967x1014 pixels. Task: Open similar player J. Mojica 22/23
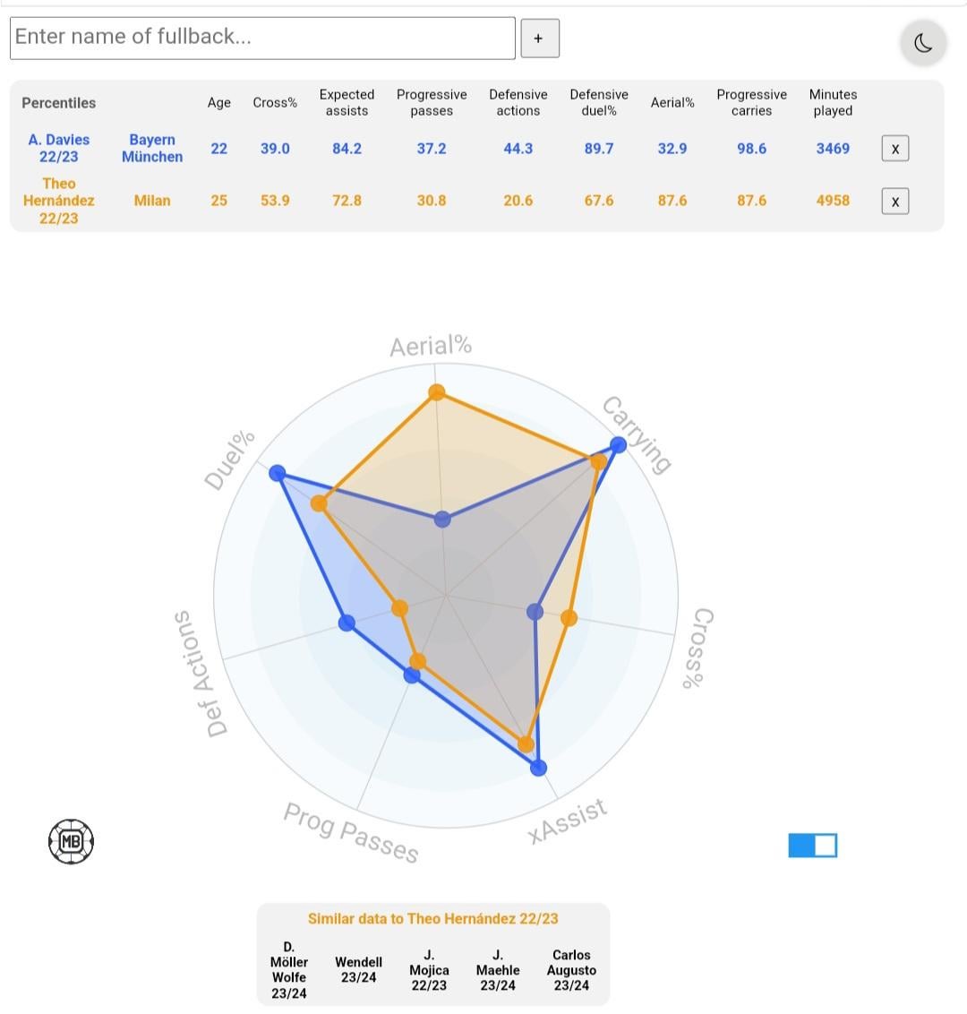(429, 970)
